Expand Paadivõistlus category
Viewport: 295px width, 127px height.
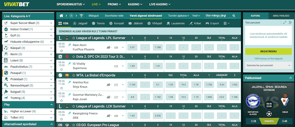tap(51, 67)
